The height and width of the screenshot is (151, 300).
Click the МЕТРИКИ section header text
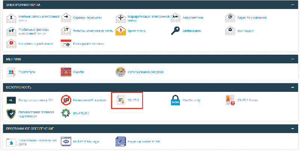pos(13,59)
